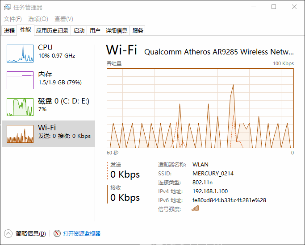Click the resource monitor icon at bottom
Screen dimensions: 305x245
[57, 233]
